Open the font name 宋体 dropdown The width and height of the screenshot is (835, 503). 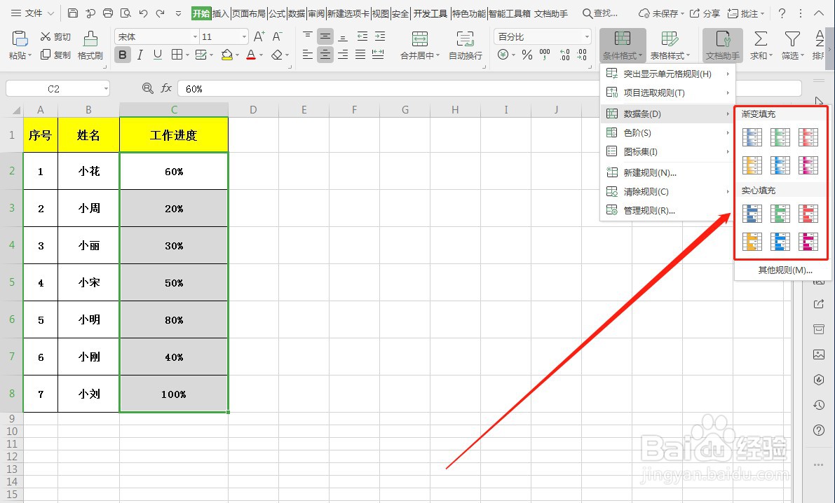[195, 36]
